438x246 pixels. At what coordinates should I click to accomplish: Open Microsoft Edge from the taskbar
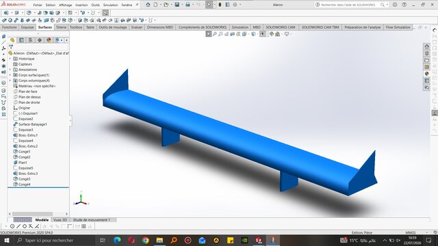coord(117,240)
